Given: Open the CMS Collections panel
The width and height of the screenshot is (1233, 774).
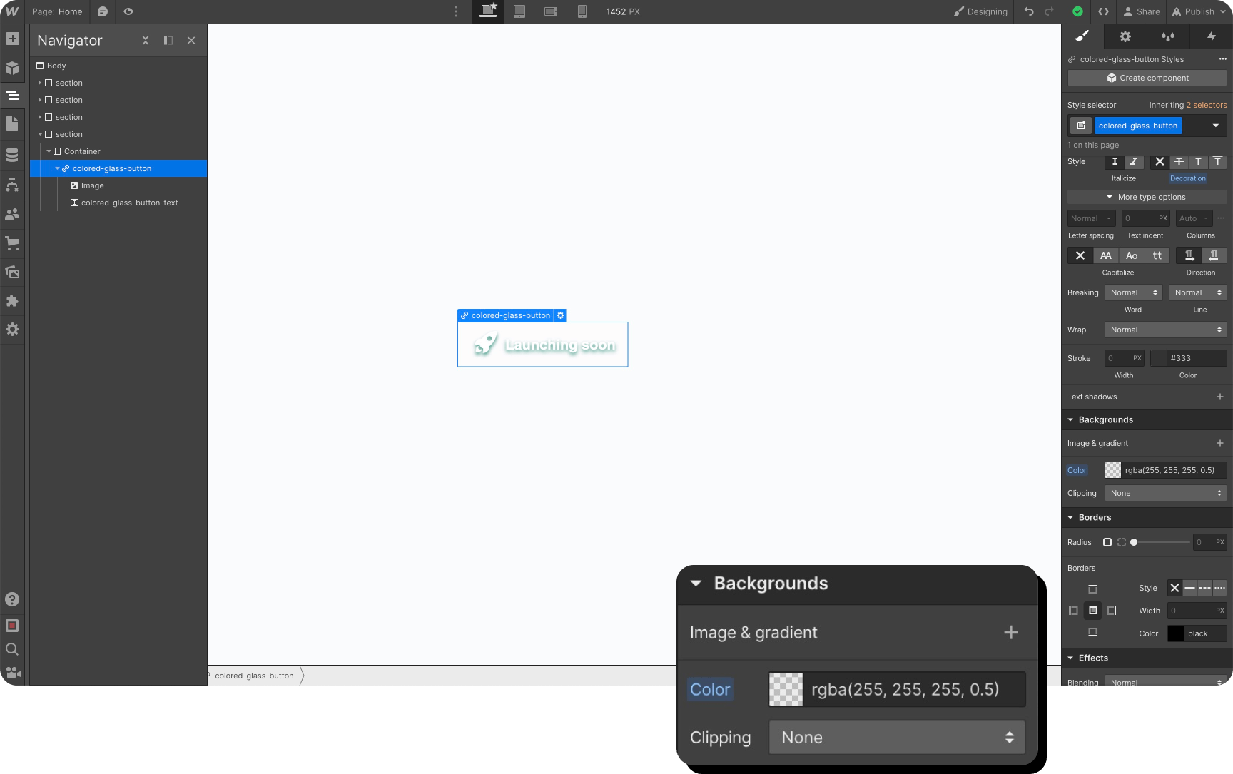Looking at the screenshot, I should pos(11,154).
